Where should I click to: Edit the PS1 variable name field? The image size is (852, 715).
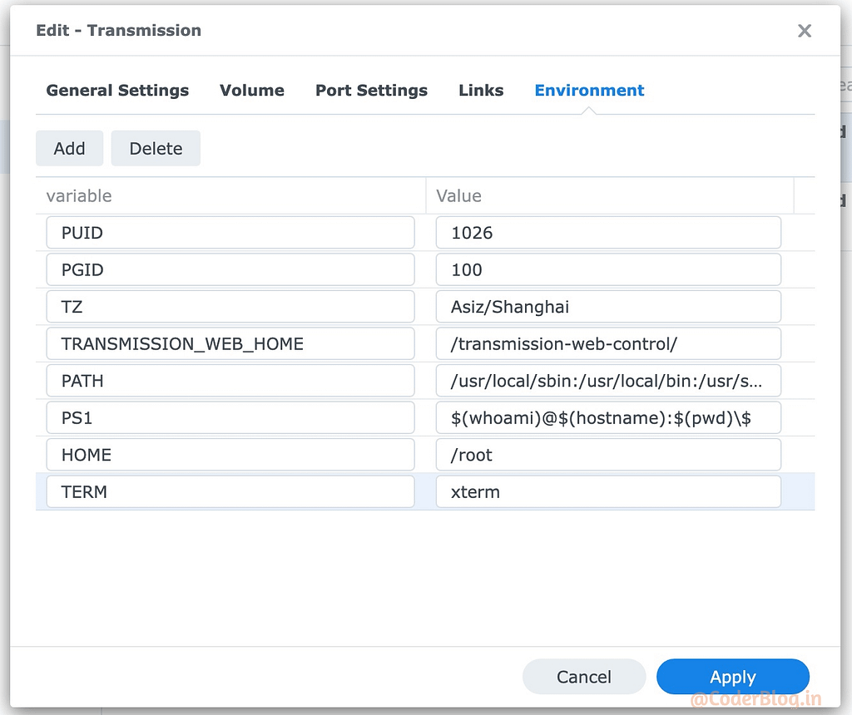[230, 417]
